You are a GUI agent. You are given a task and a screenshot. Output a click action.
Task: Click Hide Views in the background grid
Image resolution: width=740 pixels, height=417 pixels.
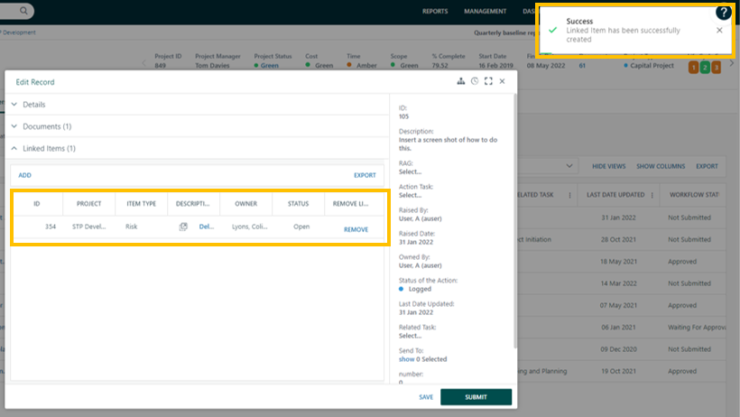coord(608,166)
